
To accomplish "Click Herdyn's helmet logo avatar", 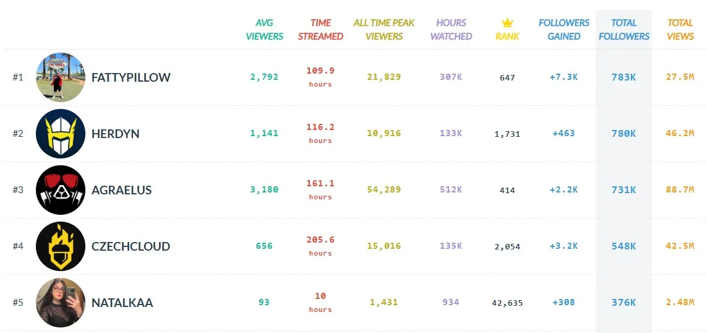I will coord(61,134).
